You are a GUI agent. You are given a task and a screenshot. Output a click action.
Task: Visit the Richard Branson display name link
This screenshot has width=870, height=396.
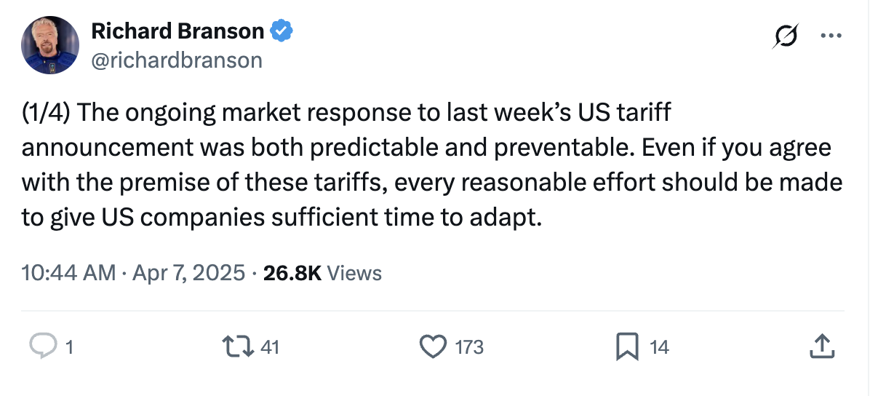click(177, 31)
